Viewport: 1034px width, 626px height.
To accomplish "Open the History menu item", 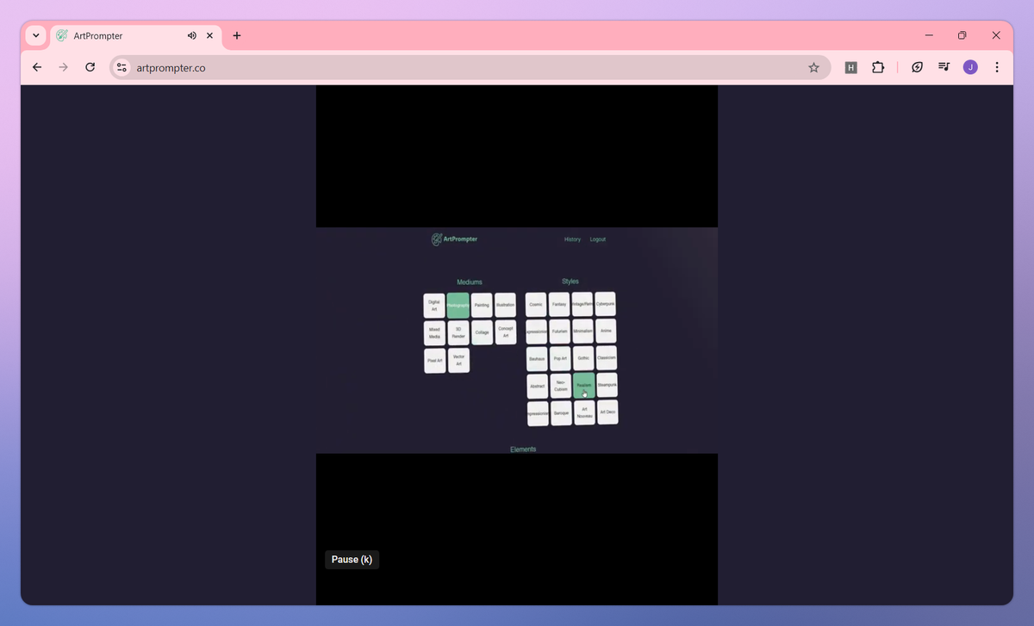I will pos(572,239).
